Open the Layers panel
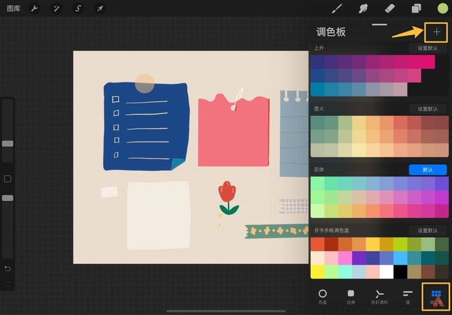This screenshot has height=315, width=452. coord(416,8)
